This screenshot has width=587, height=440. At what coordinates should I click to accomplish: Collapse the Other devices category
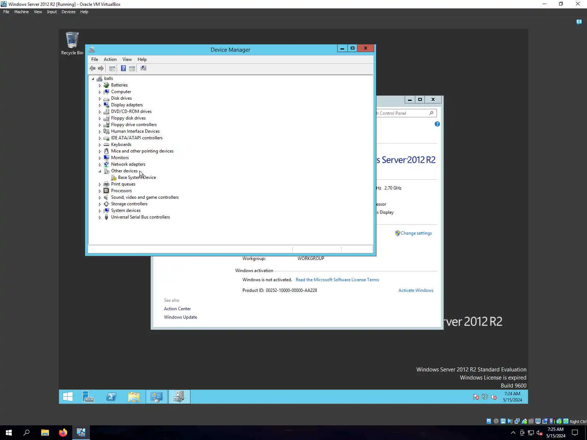[x=100, y=171]
